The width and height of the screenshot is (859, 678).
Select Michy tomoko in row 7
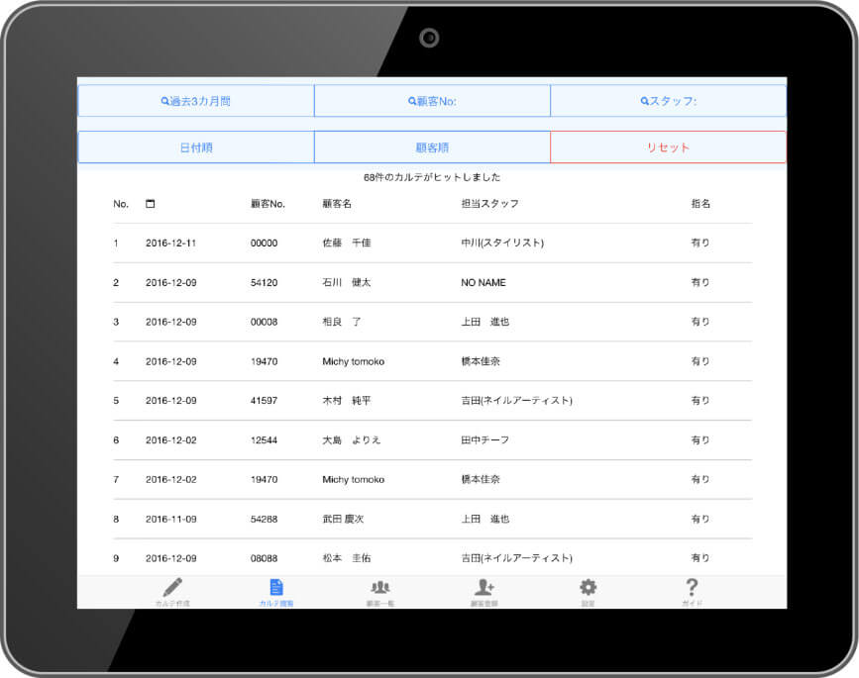click(354, 479)
